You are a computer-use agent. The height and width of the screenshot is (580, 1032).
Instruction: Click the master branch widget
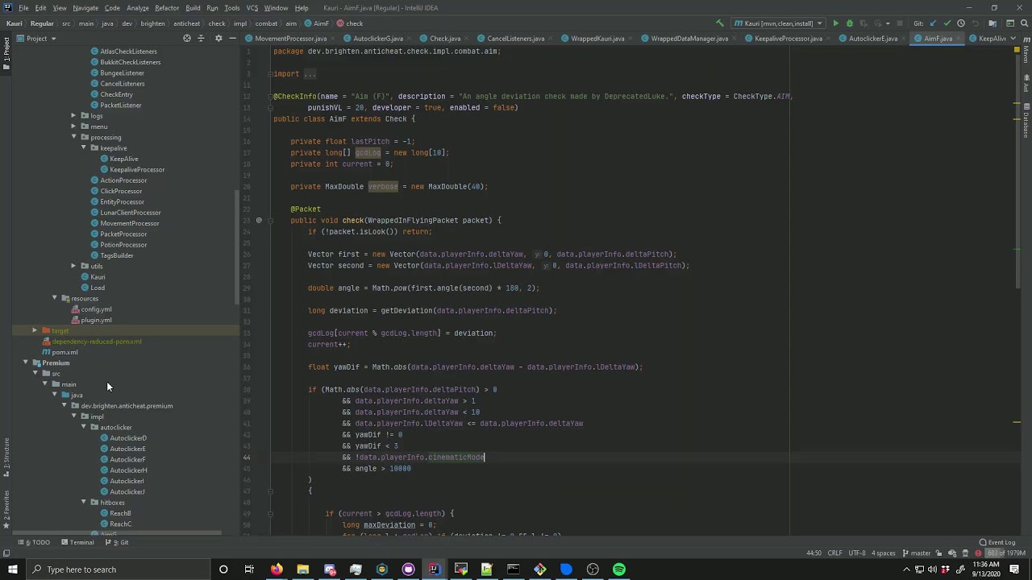(916, 553)
